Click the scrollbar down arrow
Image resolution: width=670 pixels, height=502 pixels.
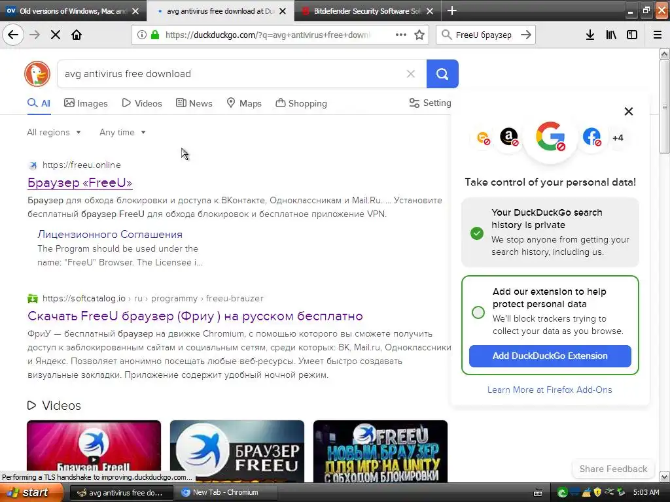[x=664, y=477]
